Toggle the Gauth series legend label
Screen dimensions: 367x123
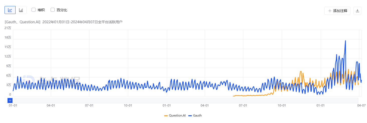coord(197,115)
